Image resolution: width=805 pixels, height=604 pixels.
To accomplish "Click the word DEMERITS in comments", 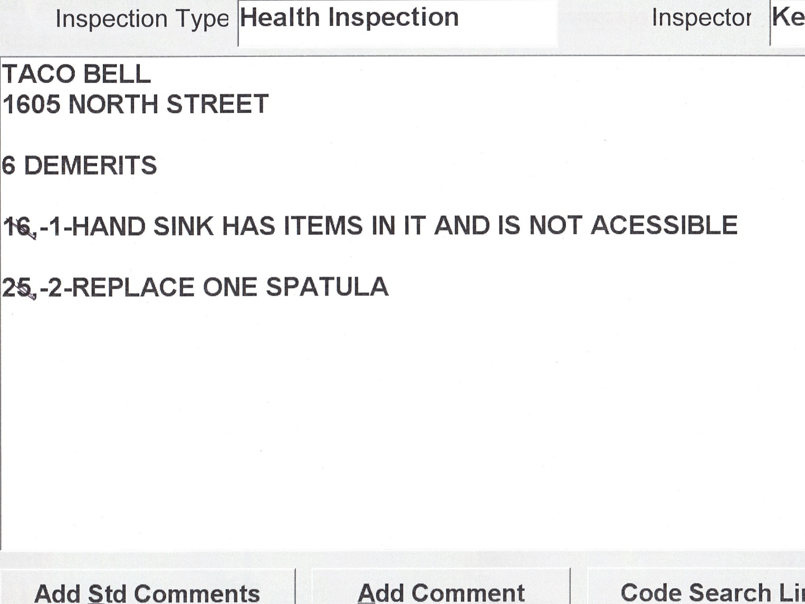I will pyautogui.click(x=91, y=165).
